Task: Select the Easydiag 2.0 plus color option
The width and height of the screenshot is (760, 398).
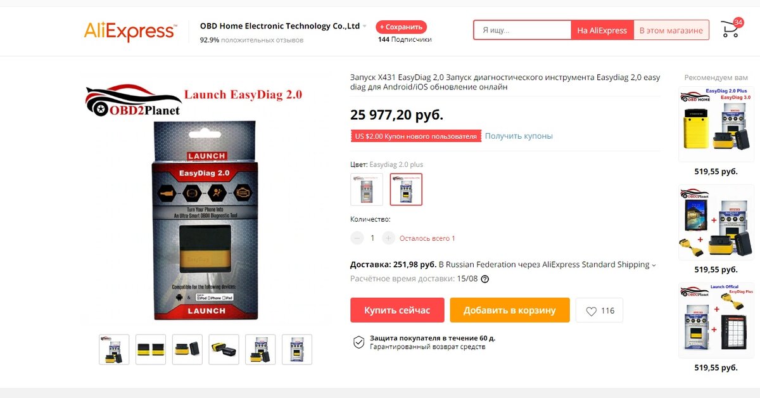Action: point(406,189)
